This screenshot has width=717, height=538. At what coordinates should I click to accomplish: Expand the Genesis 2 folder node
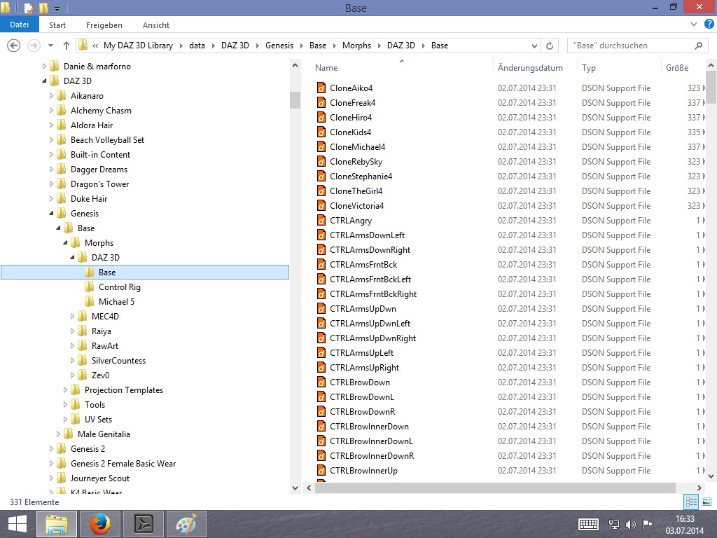pyautogui.click(x=51, y=449)
